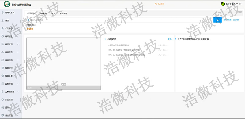Click the 结果中检索 link
Image resolution: width=245 pixels, height=119 pixels.
tap(227, 20)
